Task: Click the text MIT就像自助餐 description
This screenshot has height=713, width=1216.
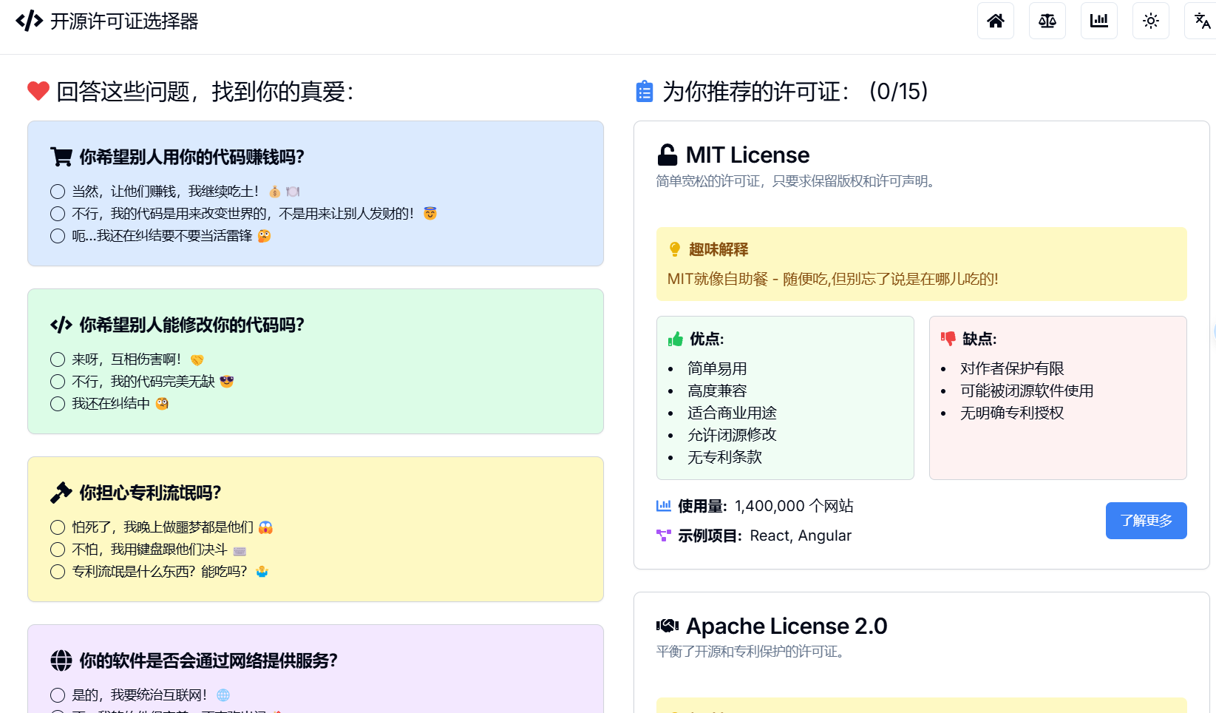Action: (832, 279)
